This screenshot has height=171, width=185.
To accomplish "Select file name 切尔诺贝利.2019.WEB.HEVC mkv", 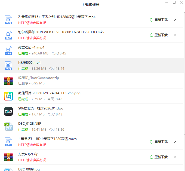I will (61, 32).
